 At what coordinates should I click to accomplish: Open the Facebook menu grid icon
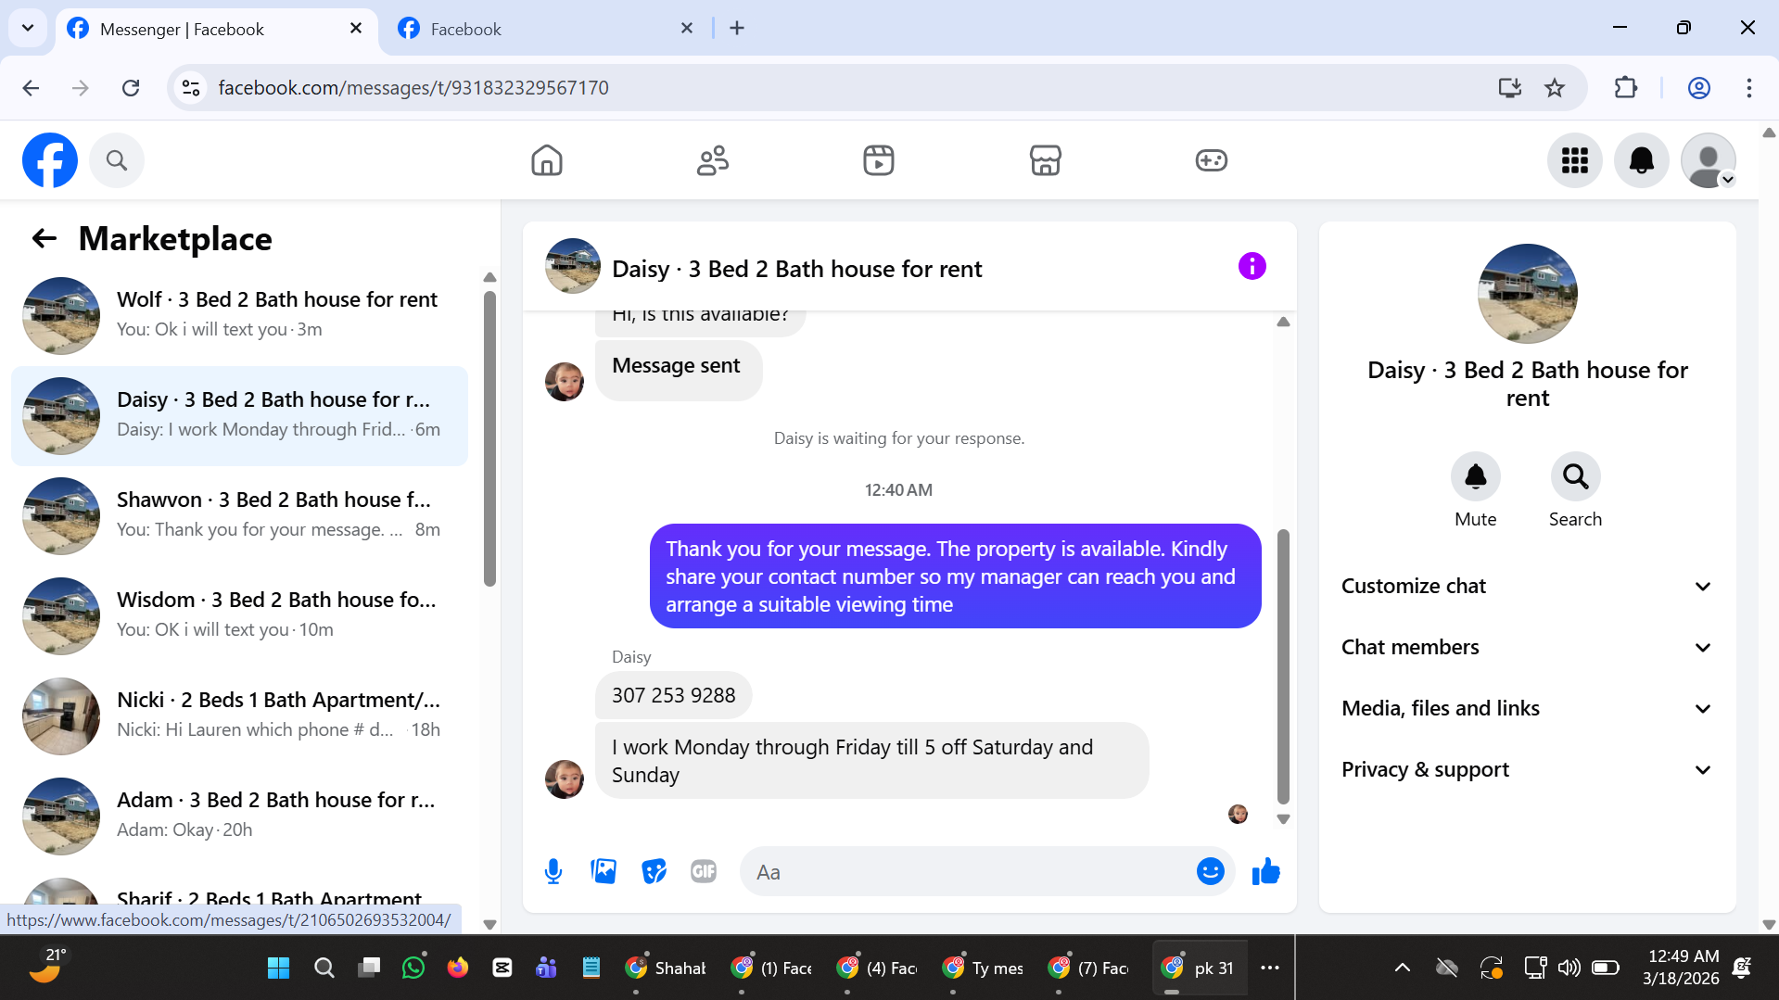[1575, 160]
